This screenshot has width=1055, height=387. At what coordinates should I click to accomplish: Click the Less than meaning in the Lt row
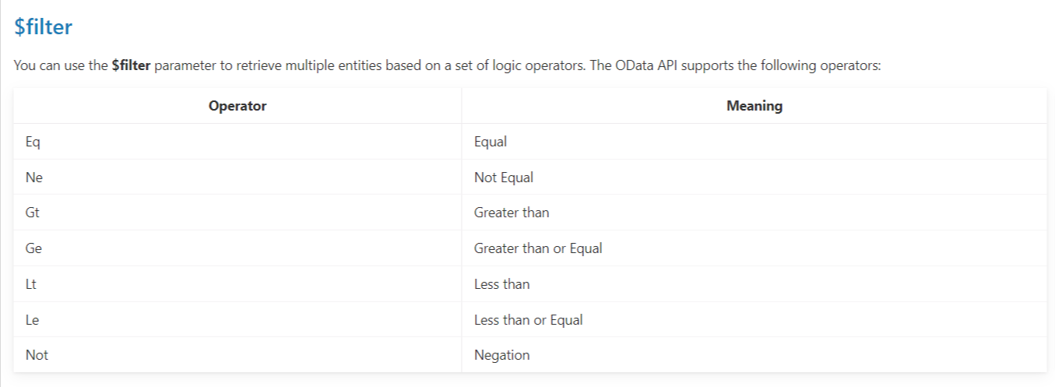click(501, 284)
